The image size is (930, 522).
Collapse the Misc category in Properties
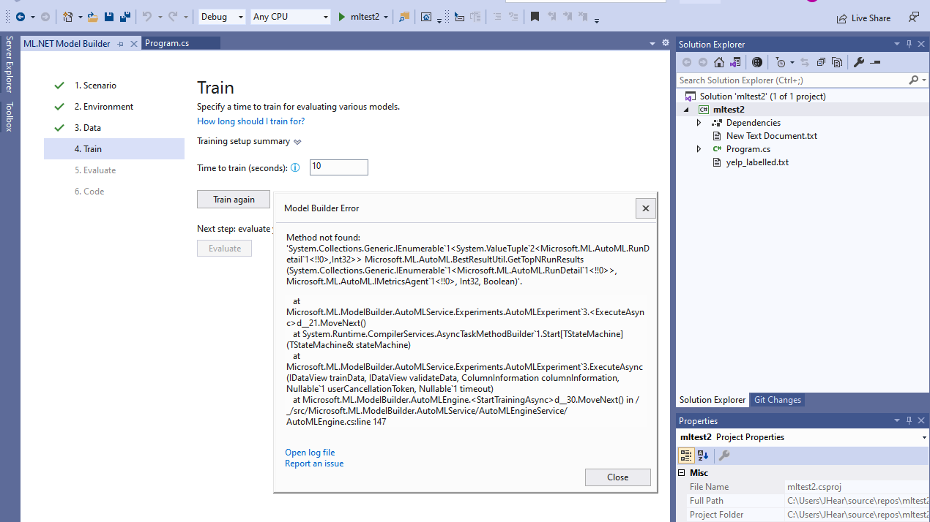[682, 473]
